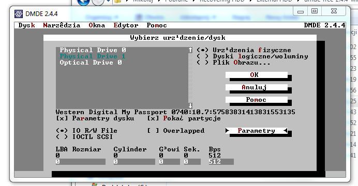Click the device list scrollbar track
This screenshot has width=358, height=186.
pos(190,78)
